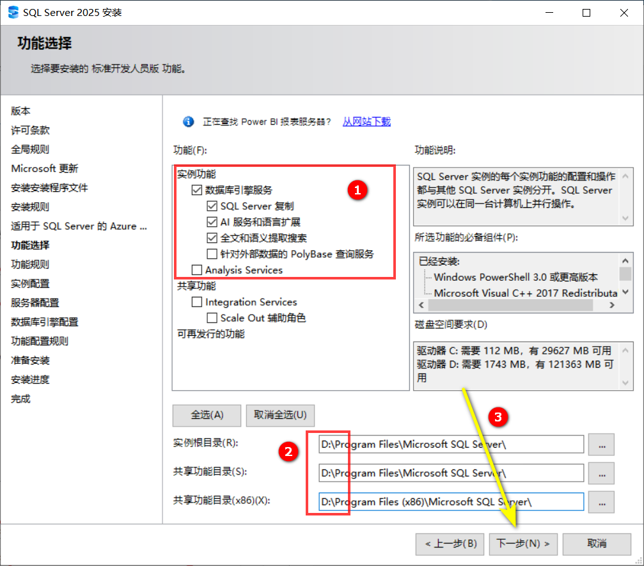Screen dimensions: 644x566
Task: Select 完成 step in sidebar
Action: coord(20,399)
